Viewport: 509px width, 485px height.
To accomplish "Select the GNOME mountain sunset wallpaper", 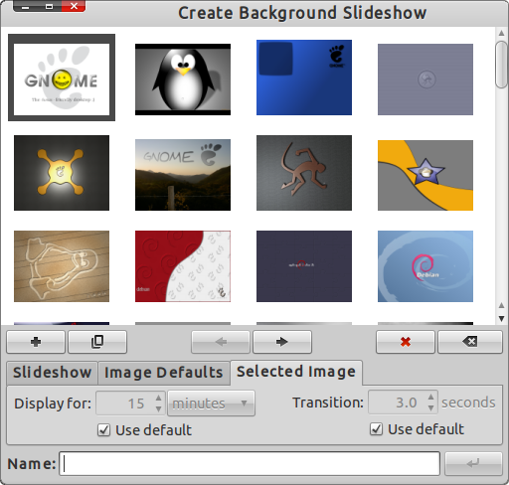I will point(183,175).
